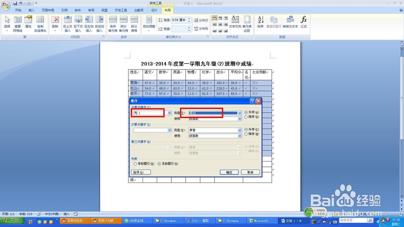Screen dimensions: 404x227
Task: Open help in the 排序 dialog
Action: (x=253, y=101)
